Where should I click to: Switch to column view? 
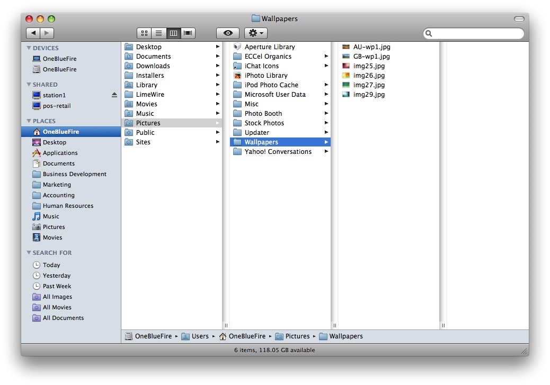pos(173,33)
